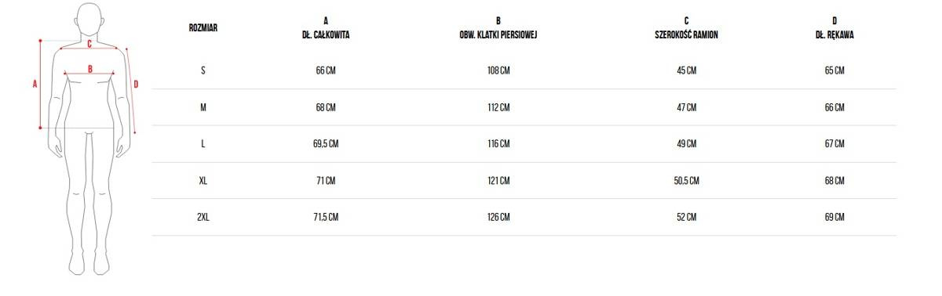
Task: Click the red letter B on chest
Action: click(90, 69)
